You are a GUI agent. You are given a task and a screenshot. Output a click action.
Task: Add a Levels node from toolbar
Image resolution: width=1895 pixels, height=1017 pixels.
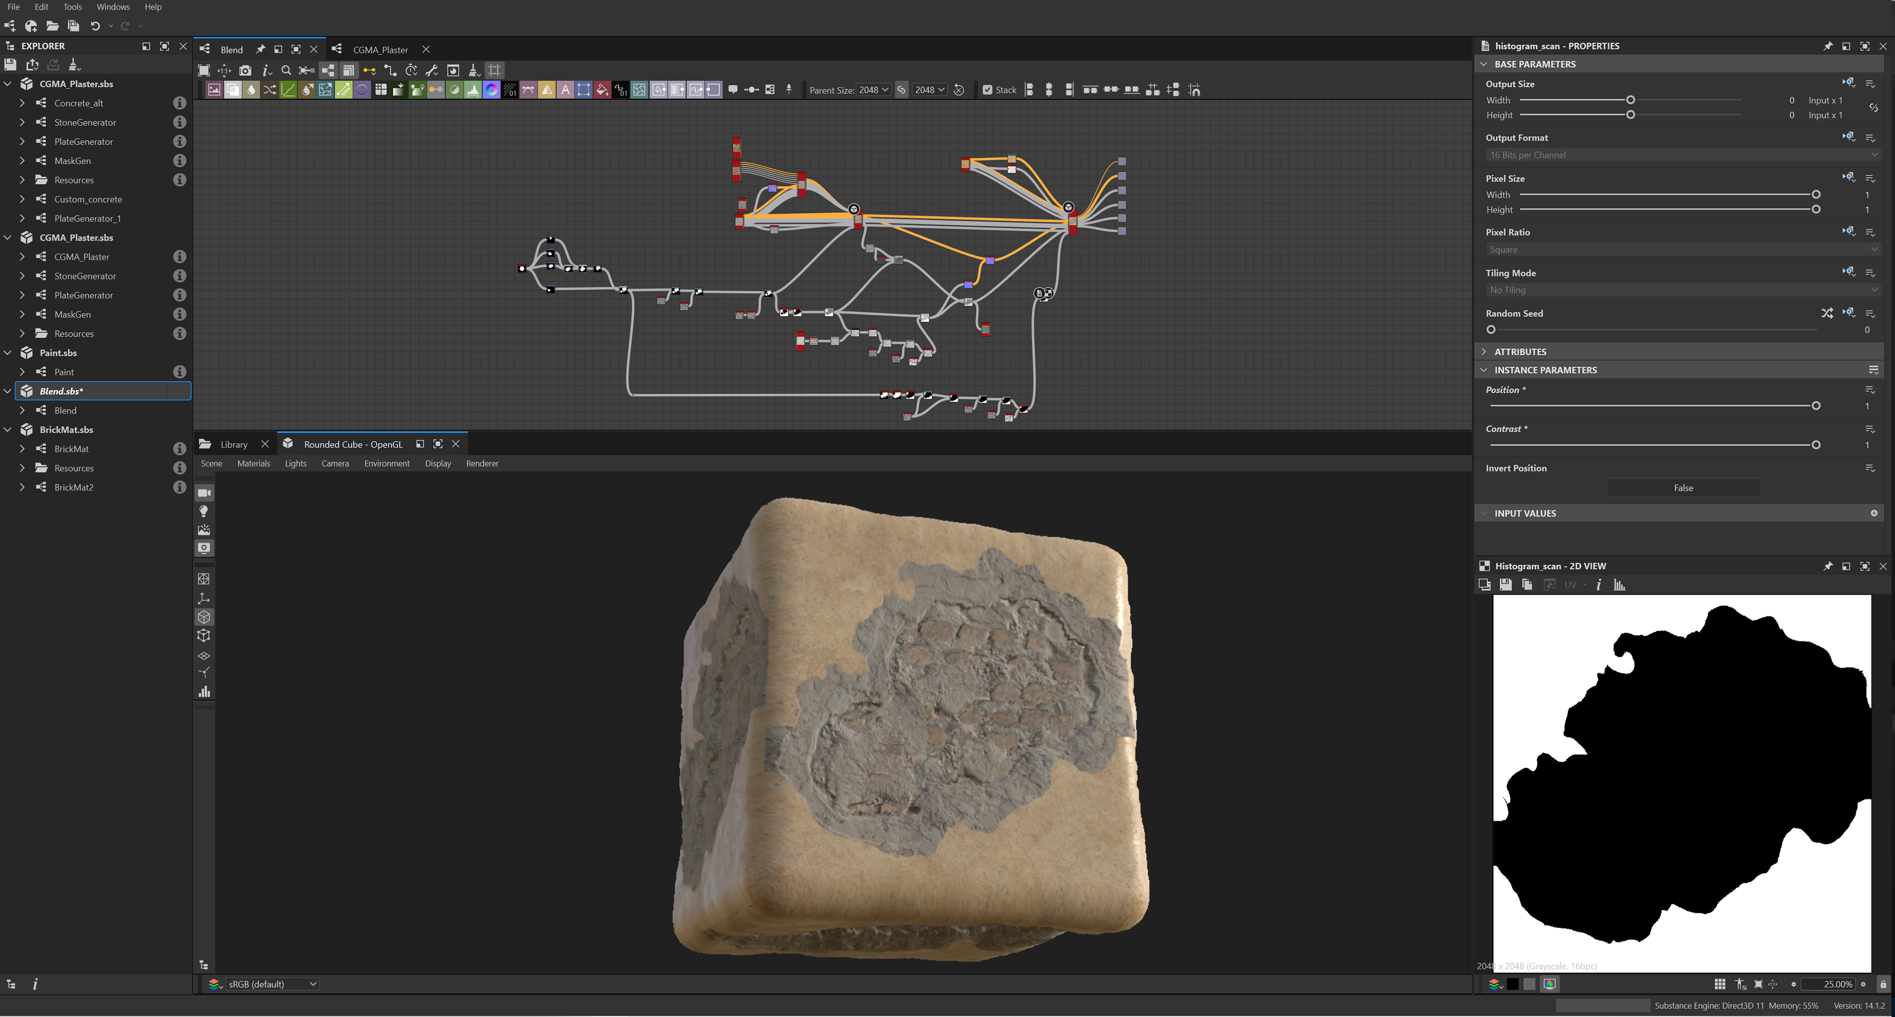(x=473, y=90)
